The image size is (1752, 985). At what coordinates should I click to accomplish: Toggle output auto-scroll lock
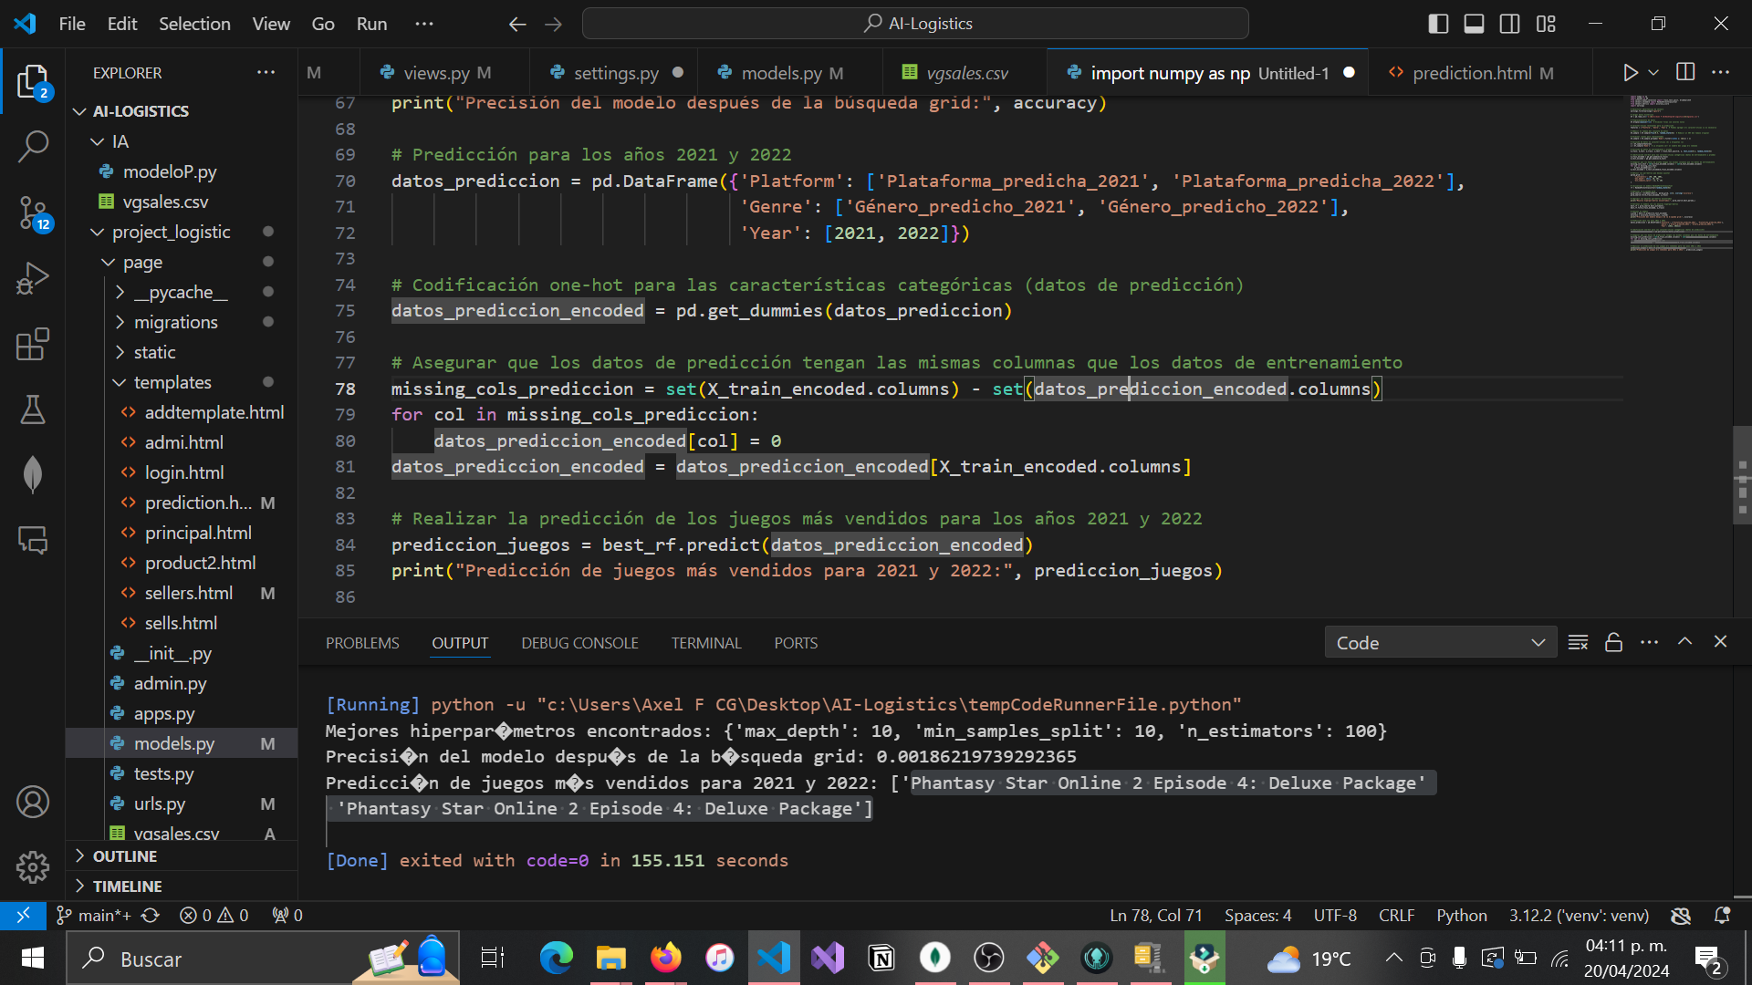[1613, 643]
